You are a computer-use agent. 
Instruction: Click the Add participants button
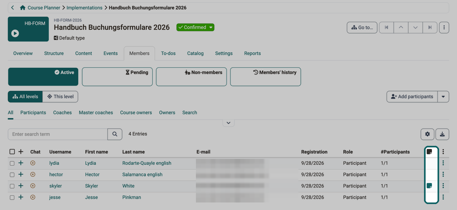click(x=412, y=97)
